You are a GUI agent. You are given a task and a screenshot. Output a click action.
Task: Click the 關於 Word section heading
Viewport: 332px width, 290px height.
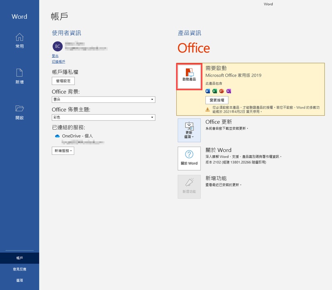218,150
